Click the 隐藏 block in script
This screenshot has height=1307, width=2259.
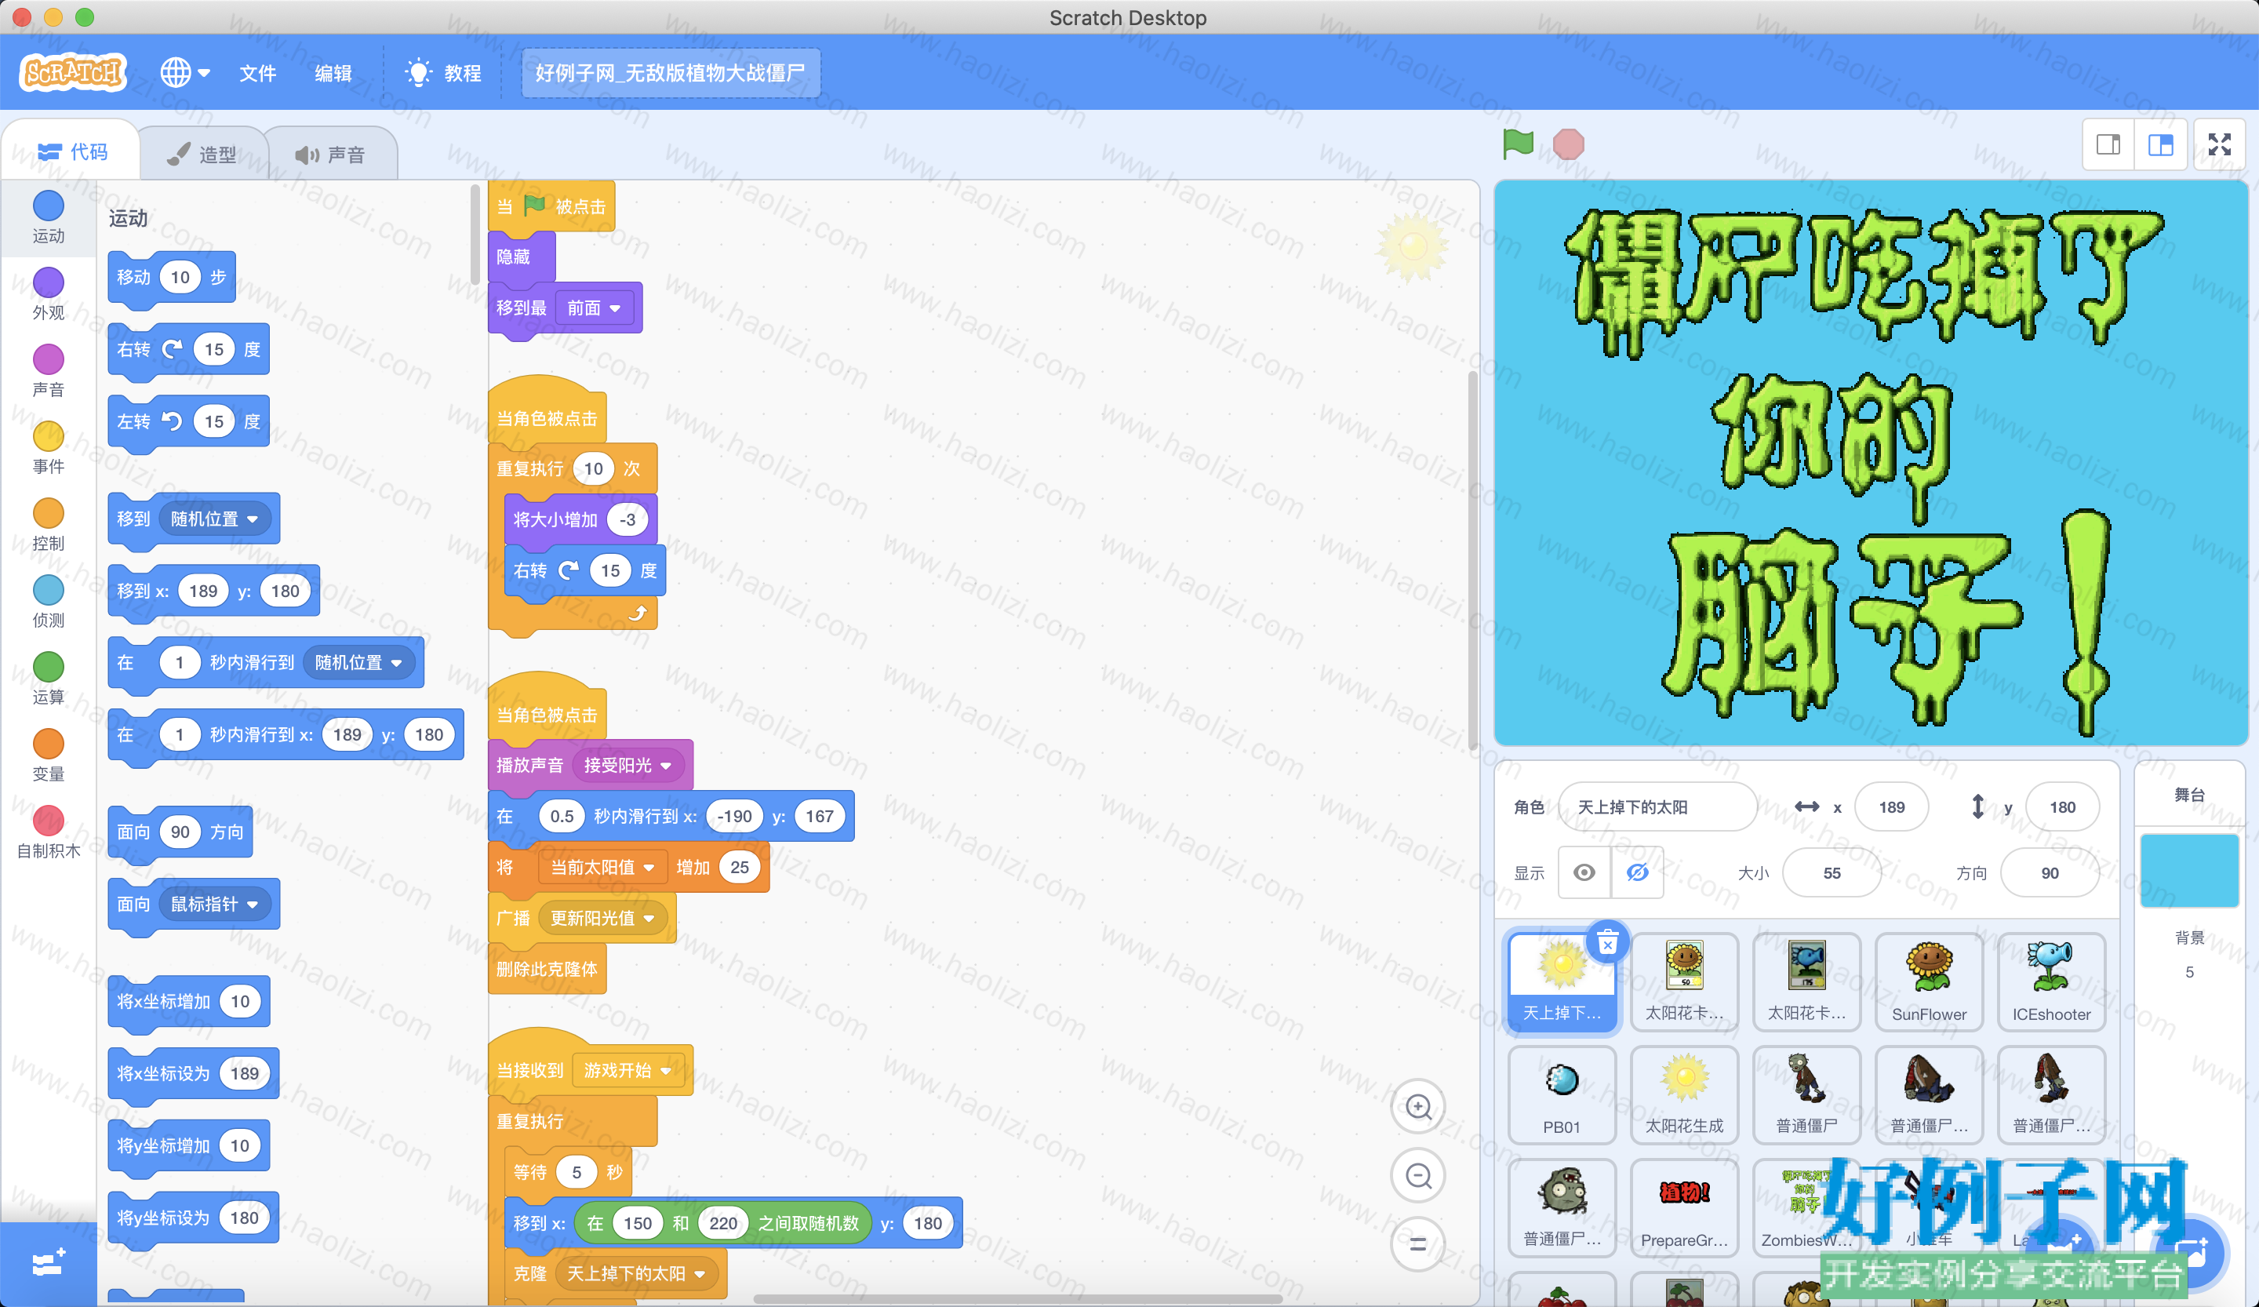pos(521,257)
